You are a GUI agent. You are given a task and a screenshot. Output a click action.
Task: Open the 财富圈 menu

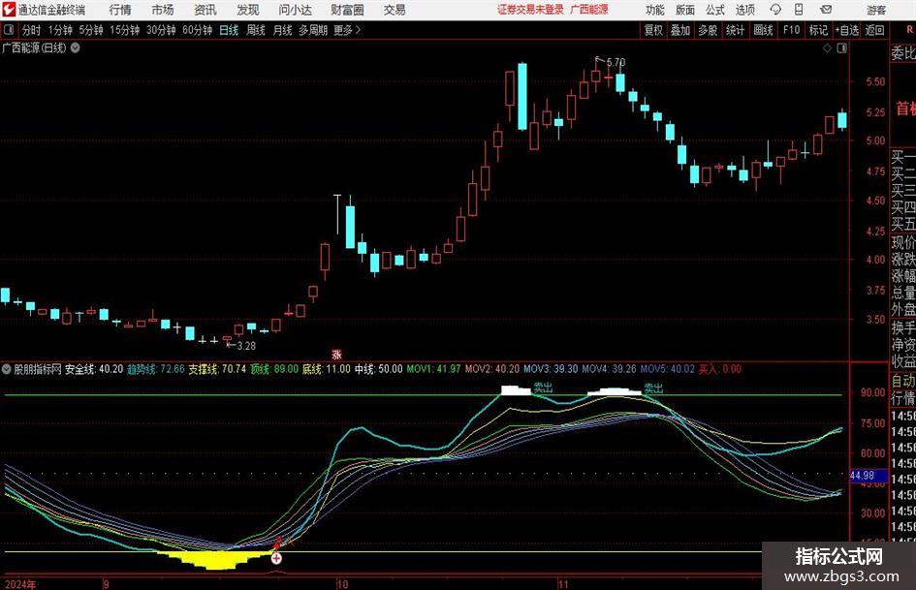(x=348, y=10)
